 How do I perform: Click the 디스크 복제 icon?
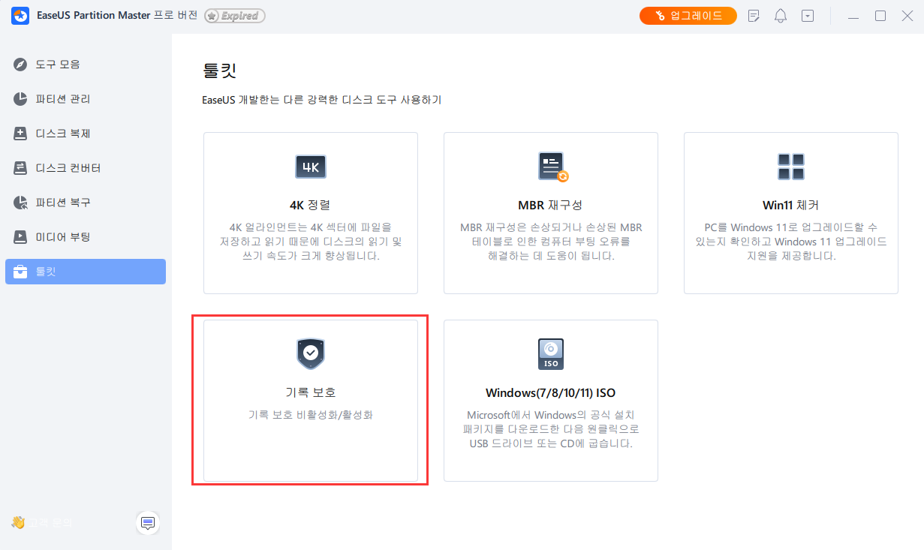pyautogui.click(x=21, y=134)
